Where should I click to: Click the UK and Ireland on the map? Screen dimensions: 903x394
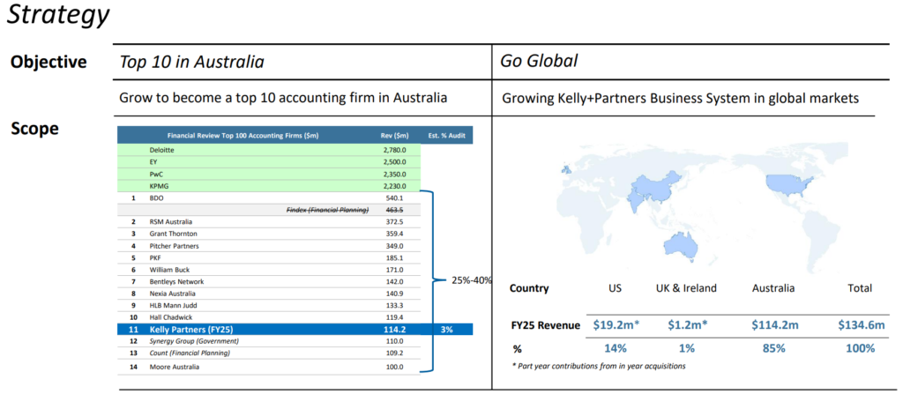tap(567, 170)
